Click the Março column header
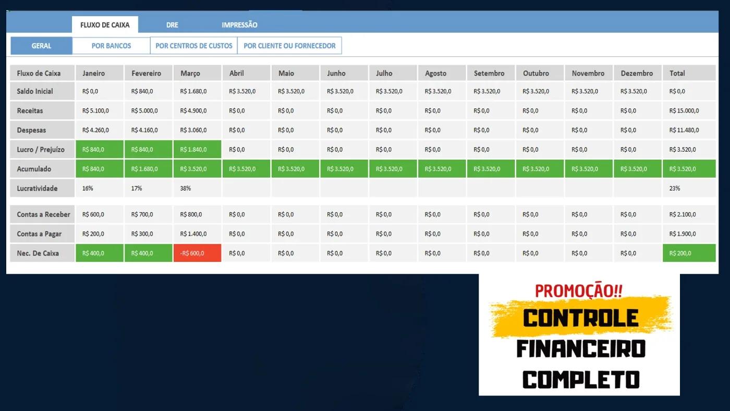730x411 pixels. pyautogui.click(x=197, y=73)
